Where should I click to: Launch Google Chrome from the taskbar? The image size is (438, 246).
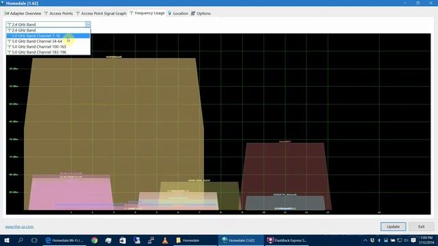94,240
